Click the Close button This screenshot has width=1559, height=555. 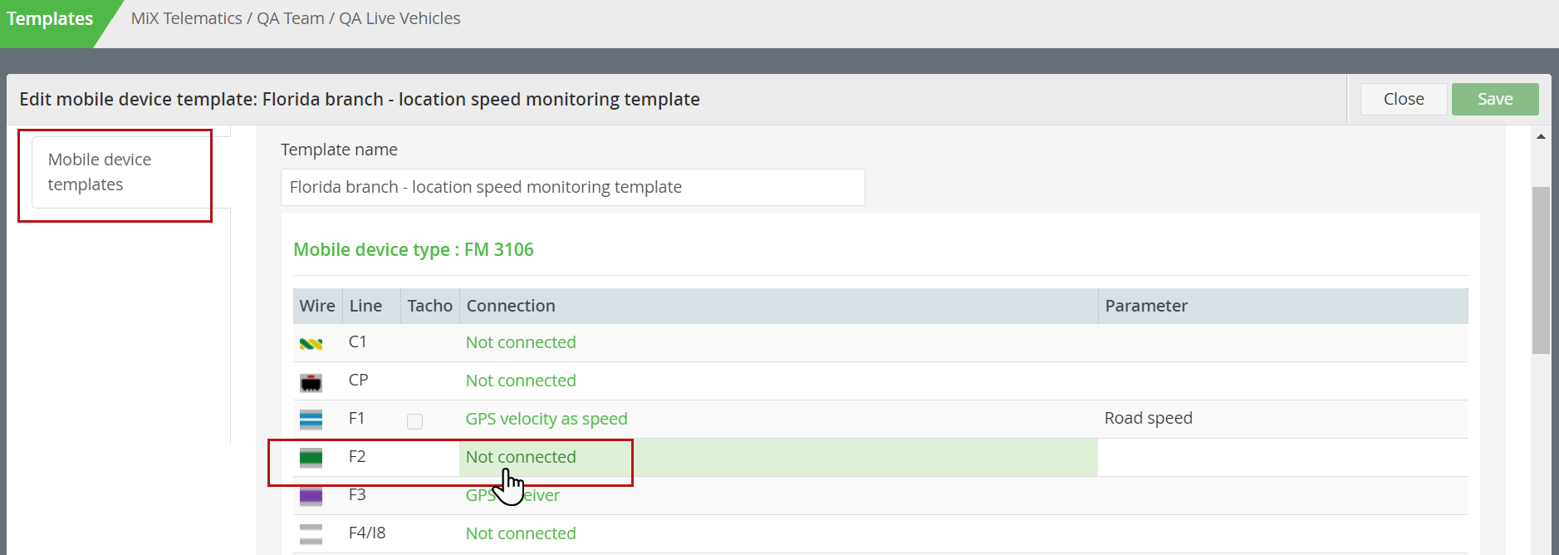(x=1403, y=99)
